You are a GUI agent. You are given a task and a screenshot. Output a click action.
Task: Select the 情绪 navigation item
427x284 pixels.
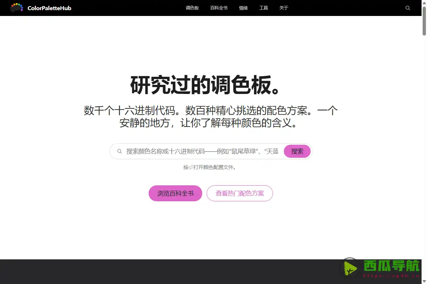[x=244, y=8]
